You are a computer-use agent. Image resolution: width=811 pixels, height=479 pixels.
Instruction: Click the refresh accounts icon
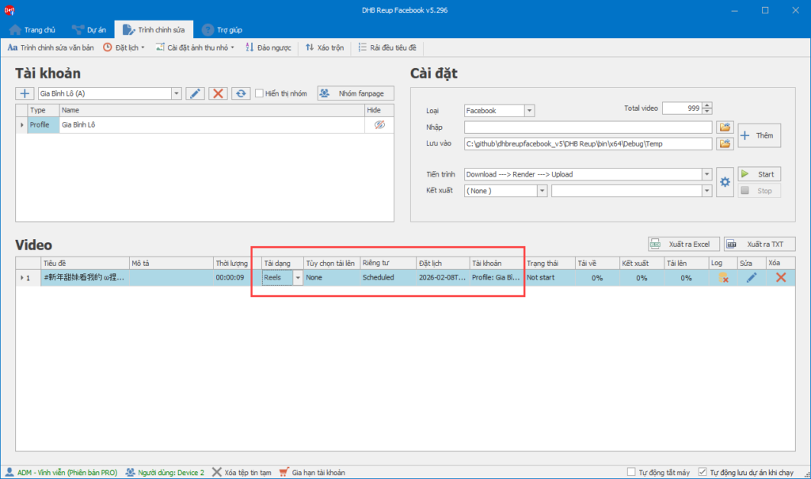(x=241, y=93)
